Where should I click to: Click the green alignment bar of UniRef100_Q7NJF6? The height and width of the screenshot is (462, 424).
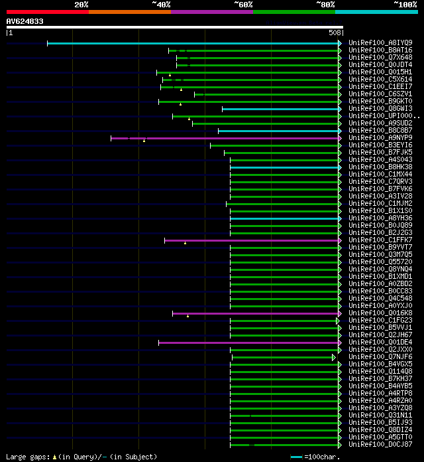pyautogui.click(x=282, y=357)
